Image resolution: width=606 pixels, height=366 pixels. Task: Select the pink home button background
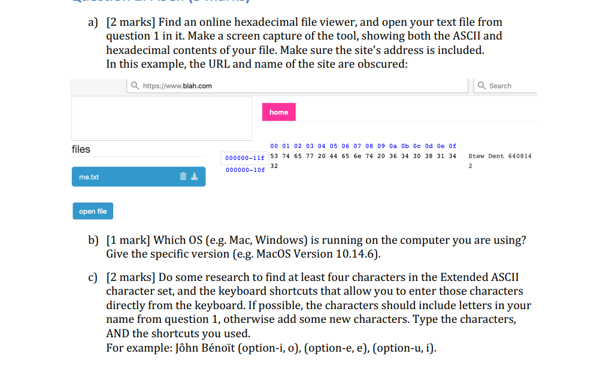(278, 112)
